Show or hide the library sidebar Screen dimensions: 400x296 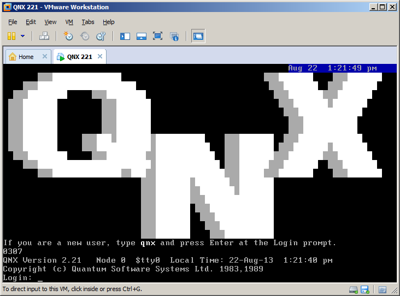[125, 36]
